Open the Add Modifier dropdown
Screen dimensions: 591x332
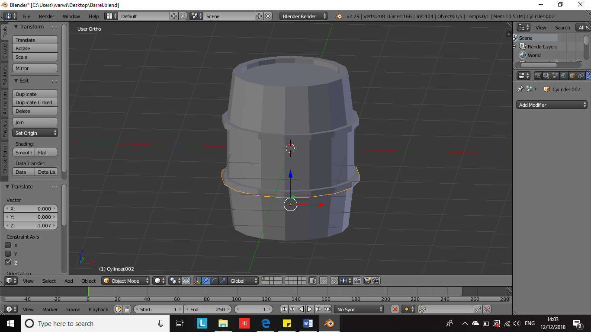(552, 105)
